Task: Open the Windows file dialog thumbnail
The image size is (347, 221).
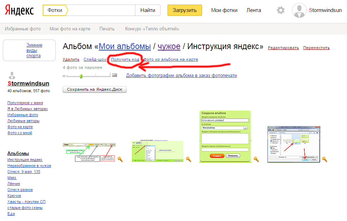Action: [294, 144]
